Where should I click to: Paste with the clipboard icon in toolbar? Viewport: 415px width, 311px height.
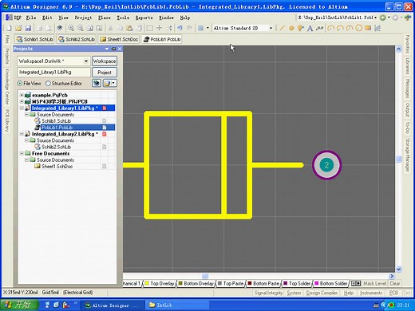pyautogui.click(x=129, y=28)
